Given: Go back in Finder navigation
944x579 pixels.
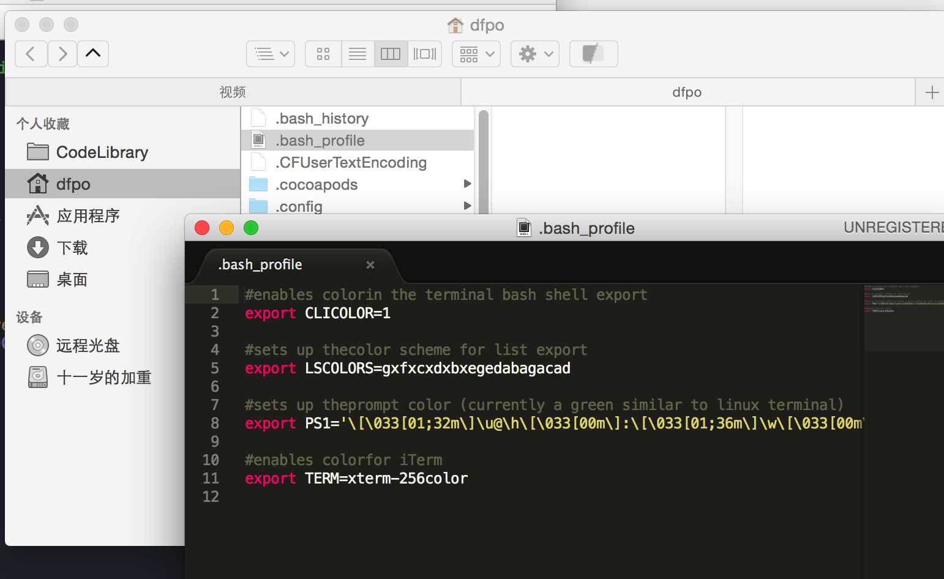Looking at the screenshot, I should (x=31, y=54).
